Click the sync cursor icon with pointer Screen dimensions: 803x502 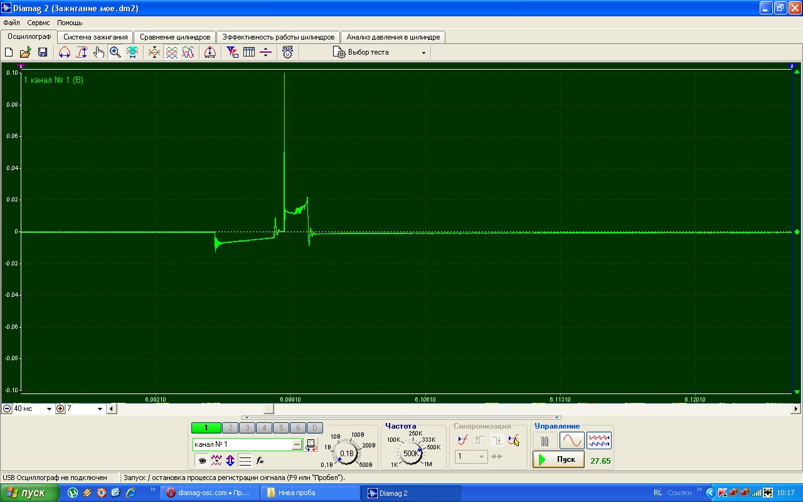(514, 440)
